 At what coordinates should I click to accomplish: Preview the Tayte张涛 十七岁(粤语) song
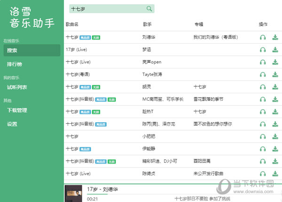[x=263, y=75]
